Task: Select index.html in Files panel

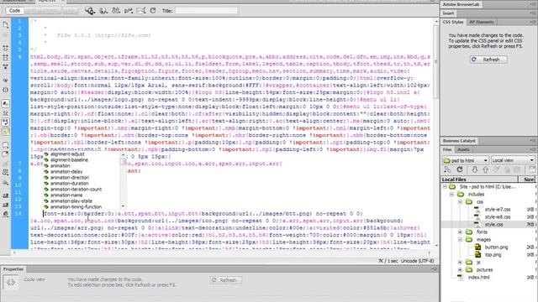Action: pos(478,278)
